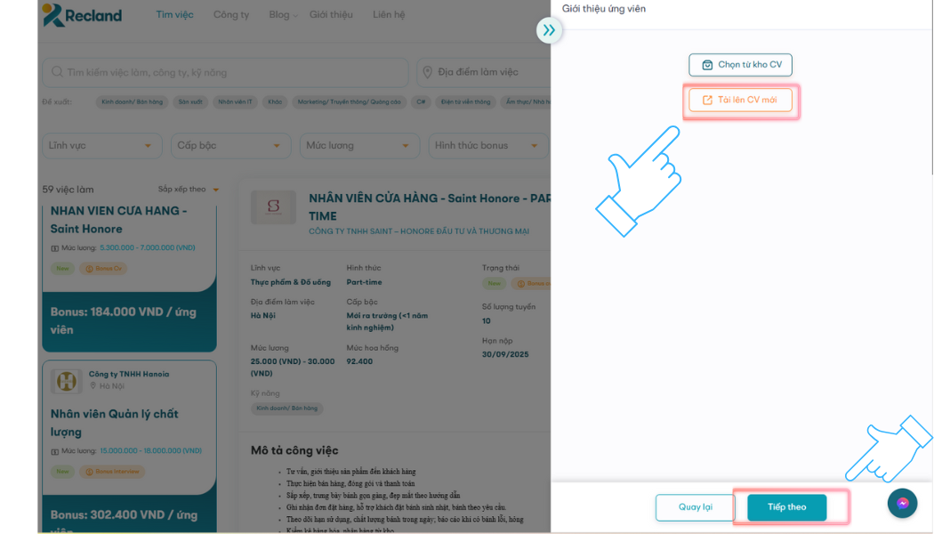Open the Messenger chat bubble
Image resolution: width=934 pixels, height=534 pixels.
coord(903,504)
